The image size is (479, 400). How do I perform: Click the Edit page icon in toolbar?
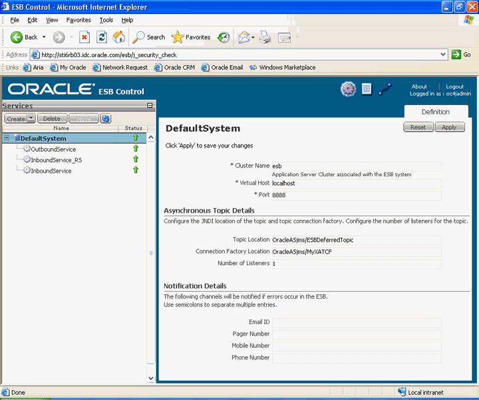click(285, 37)
